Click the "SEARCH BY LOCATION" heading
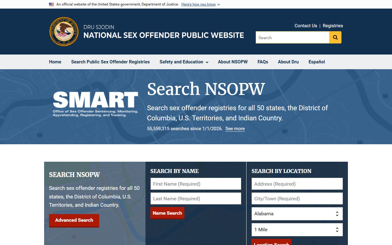Viewport: 392px width, 245px height. [x=281, y=171]
